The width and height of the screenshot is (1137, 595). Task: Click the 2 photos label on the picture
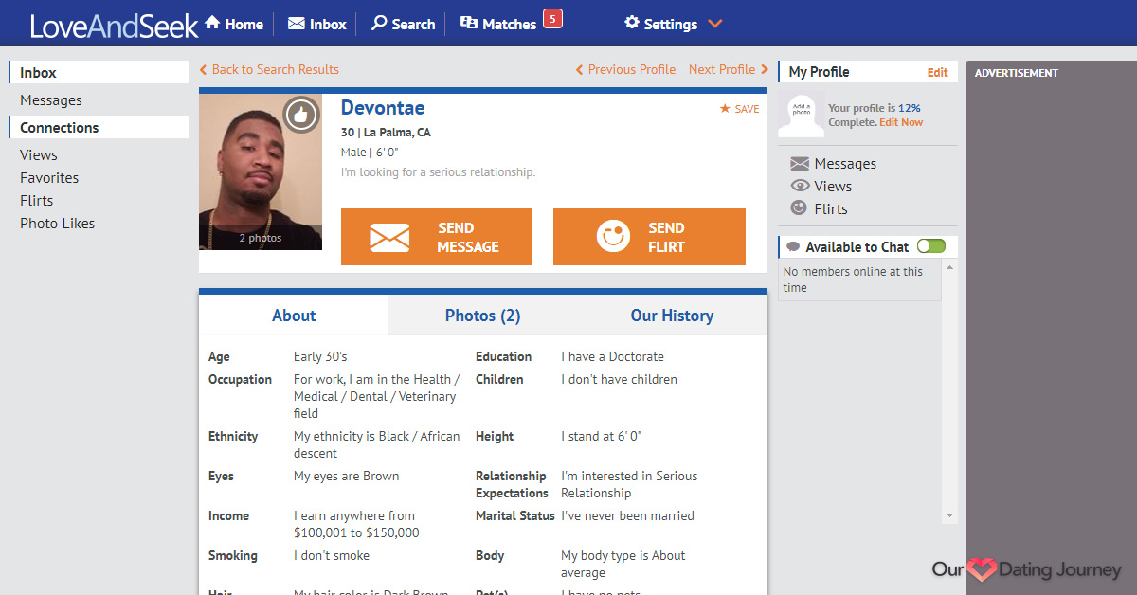click(261, 238)
